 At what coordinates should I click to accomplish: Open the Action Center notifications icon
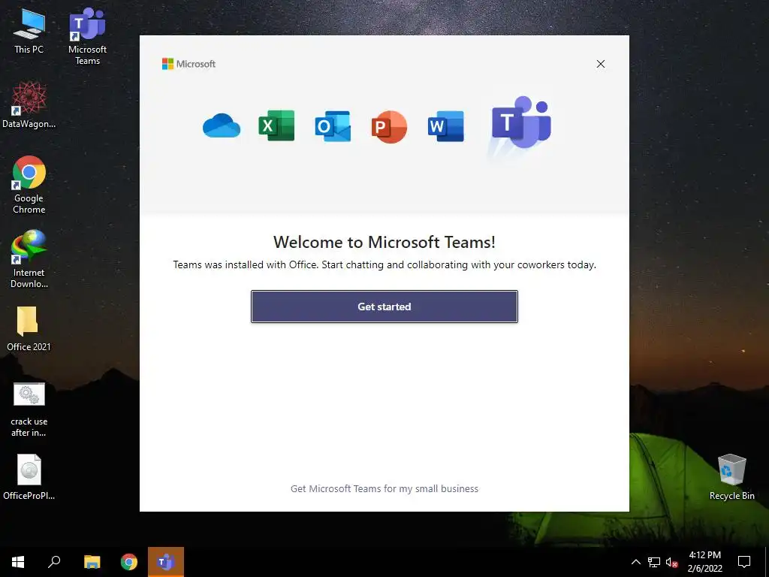[x=744, y=562]
